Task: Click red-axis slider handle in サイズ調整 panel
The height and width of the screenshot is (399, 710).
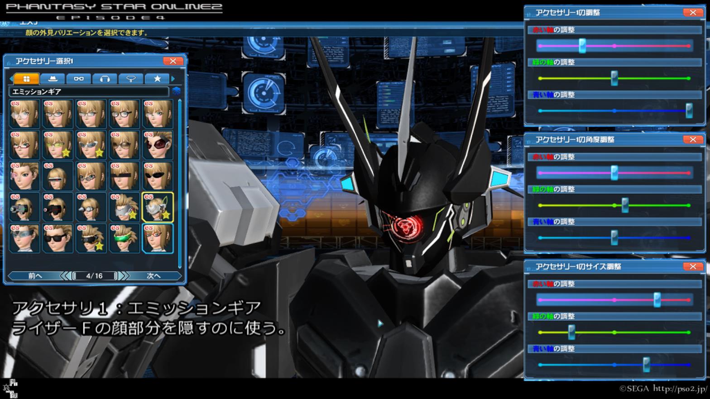Action: [x=657, y=300]
